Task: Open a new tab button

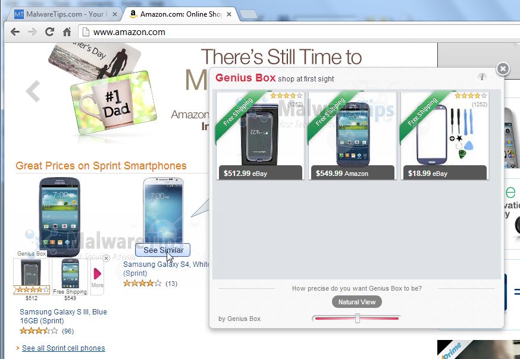Action: [248, 15]
